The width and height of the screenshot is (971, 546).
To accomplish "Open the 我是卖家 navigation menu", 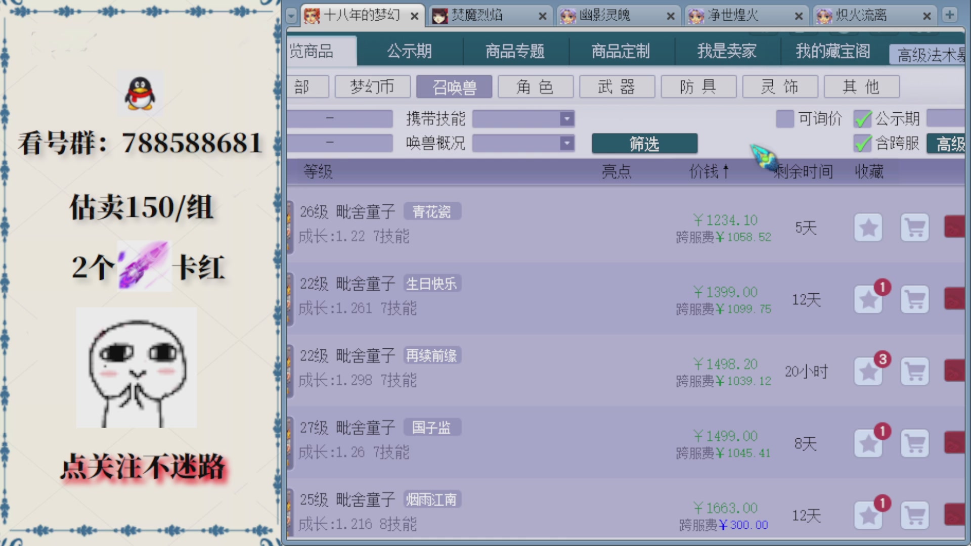I will pyautogui.click(x=727, y=51).
